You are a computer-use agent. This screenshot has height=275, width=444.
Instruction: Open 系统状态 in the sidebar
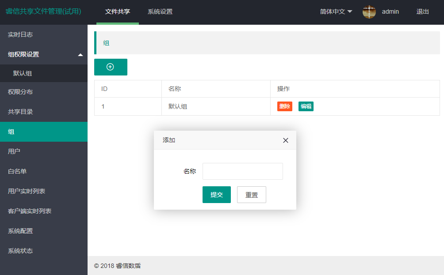44,251
